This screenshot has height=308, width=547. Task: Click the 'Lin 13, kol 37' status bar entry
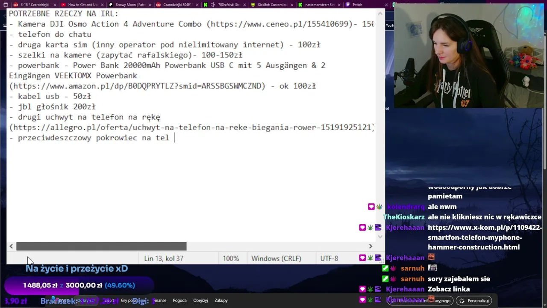pyautogui.click(x=164, y=258)
